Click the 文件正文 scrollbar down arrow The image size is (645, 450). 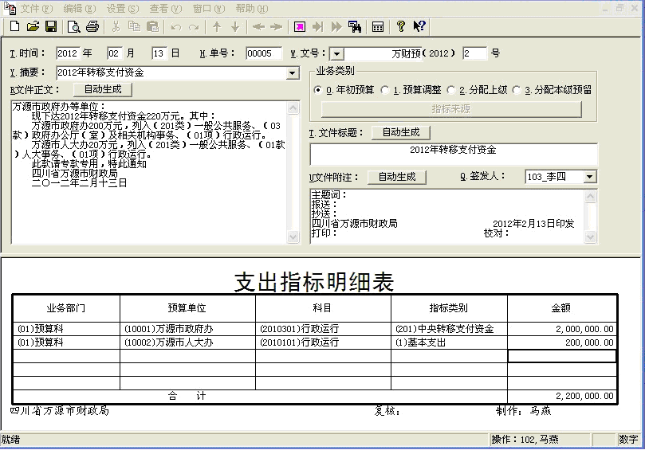[293, 237]
